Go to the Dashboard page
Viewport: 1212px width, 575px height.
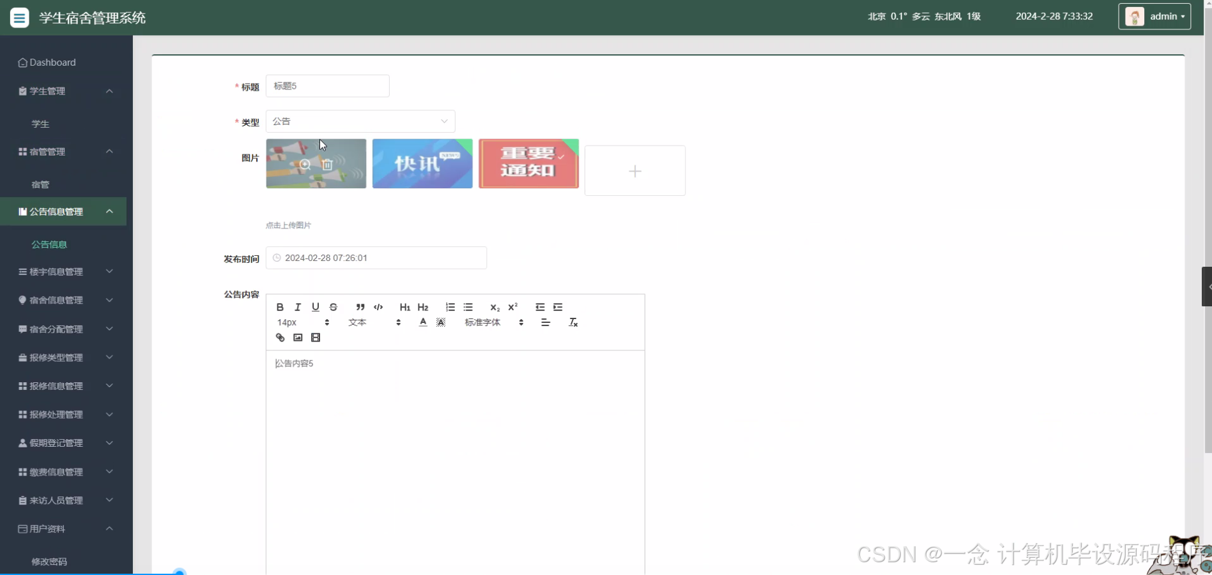tap(52, 62)
